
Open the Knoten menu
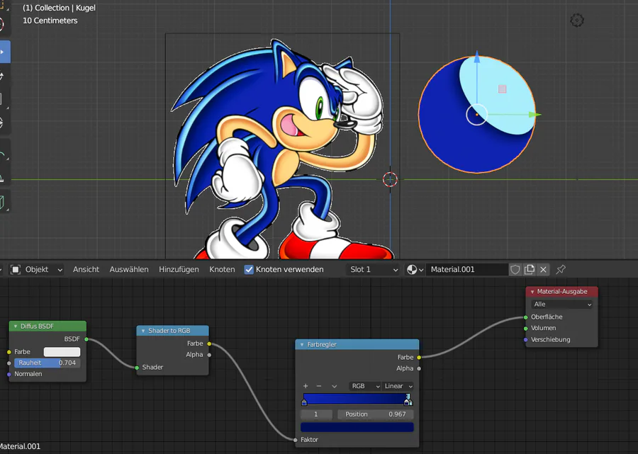tap(222, 269)
